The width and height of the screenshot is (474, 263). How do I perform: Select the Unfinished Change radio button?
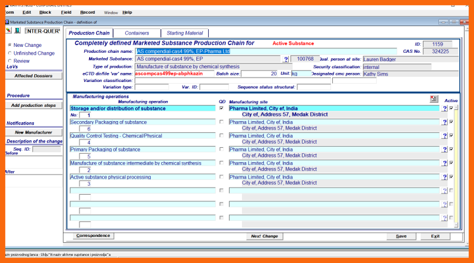click(x=9, y=53)
